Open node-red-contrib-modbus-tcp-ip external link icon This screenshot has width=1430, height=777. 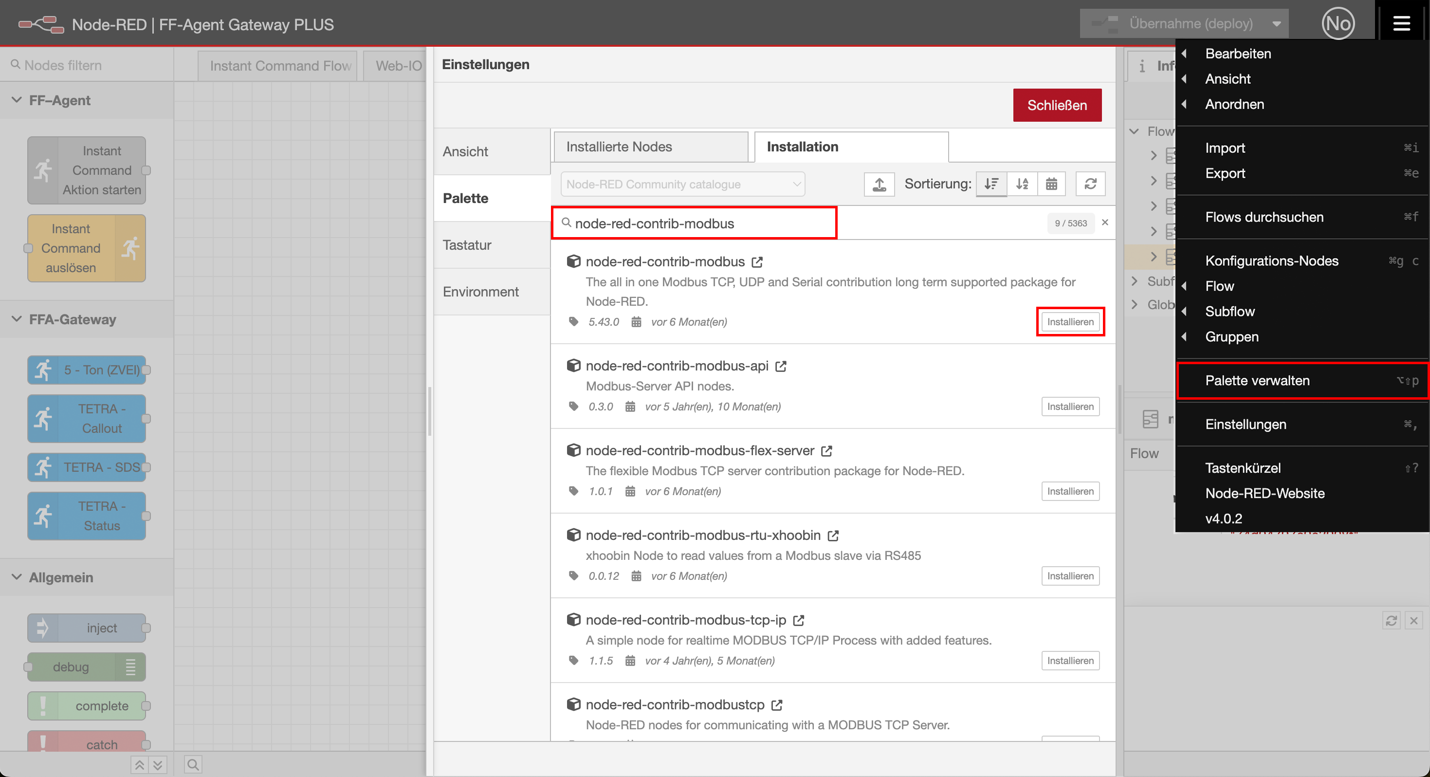tap(799, 620)
